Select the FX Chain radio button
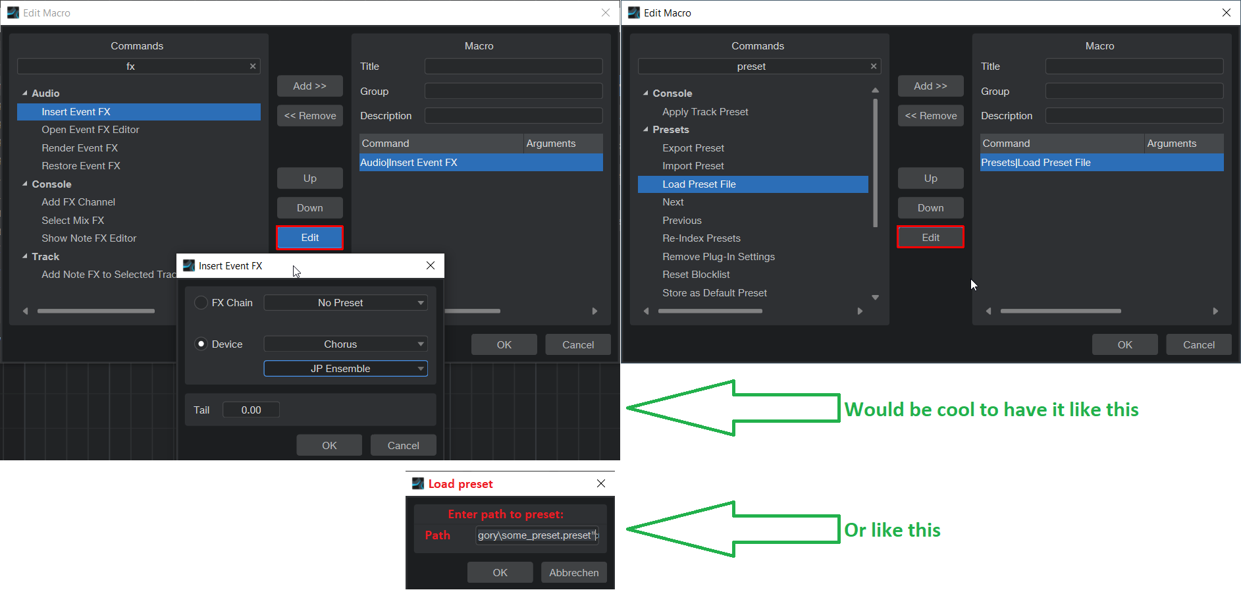Viewport: 1241px width, 592px height. click(x=201, y=303)
